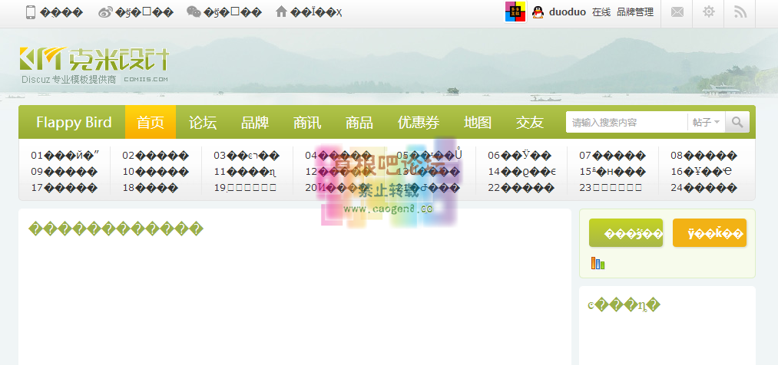Click the Weibo icon in top bar
Image resolution: width=778 pixels, height=365 pixels.
click(105, 12)
